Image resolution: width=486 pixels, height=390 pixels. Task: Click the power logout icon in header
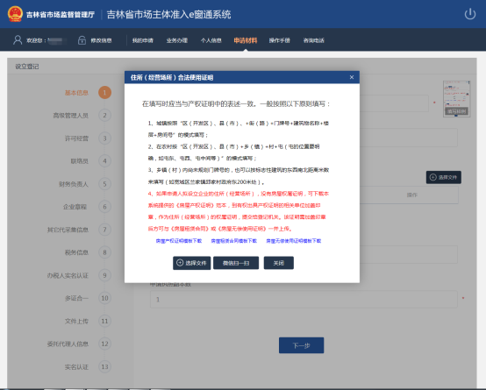point(470,14)
